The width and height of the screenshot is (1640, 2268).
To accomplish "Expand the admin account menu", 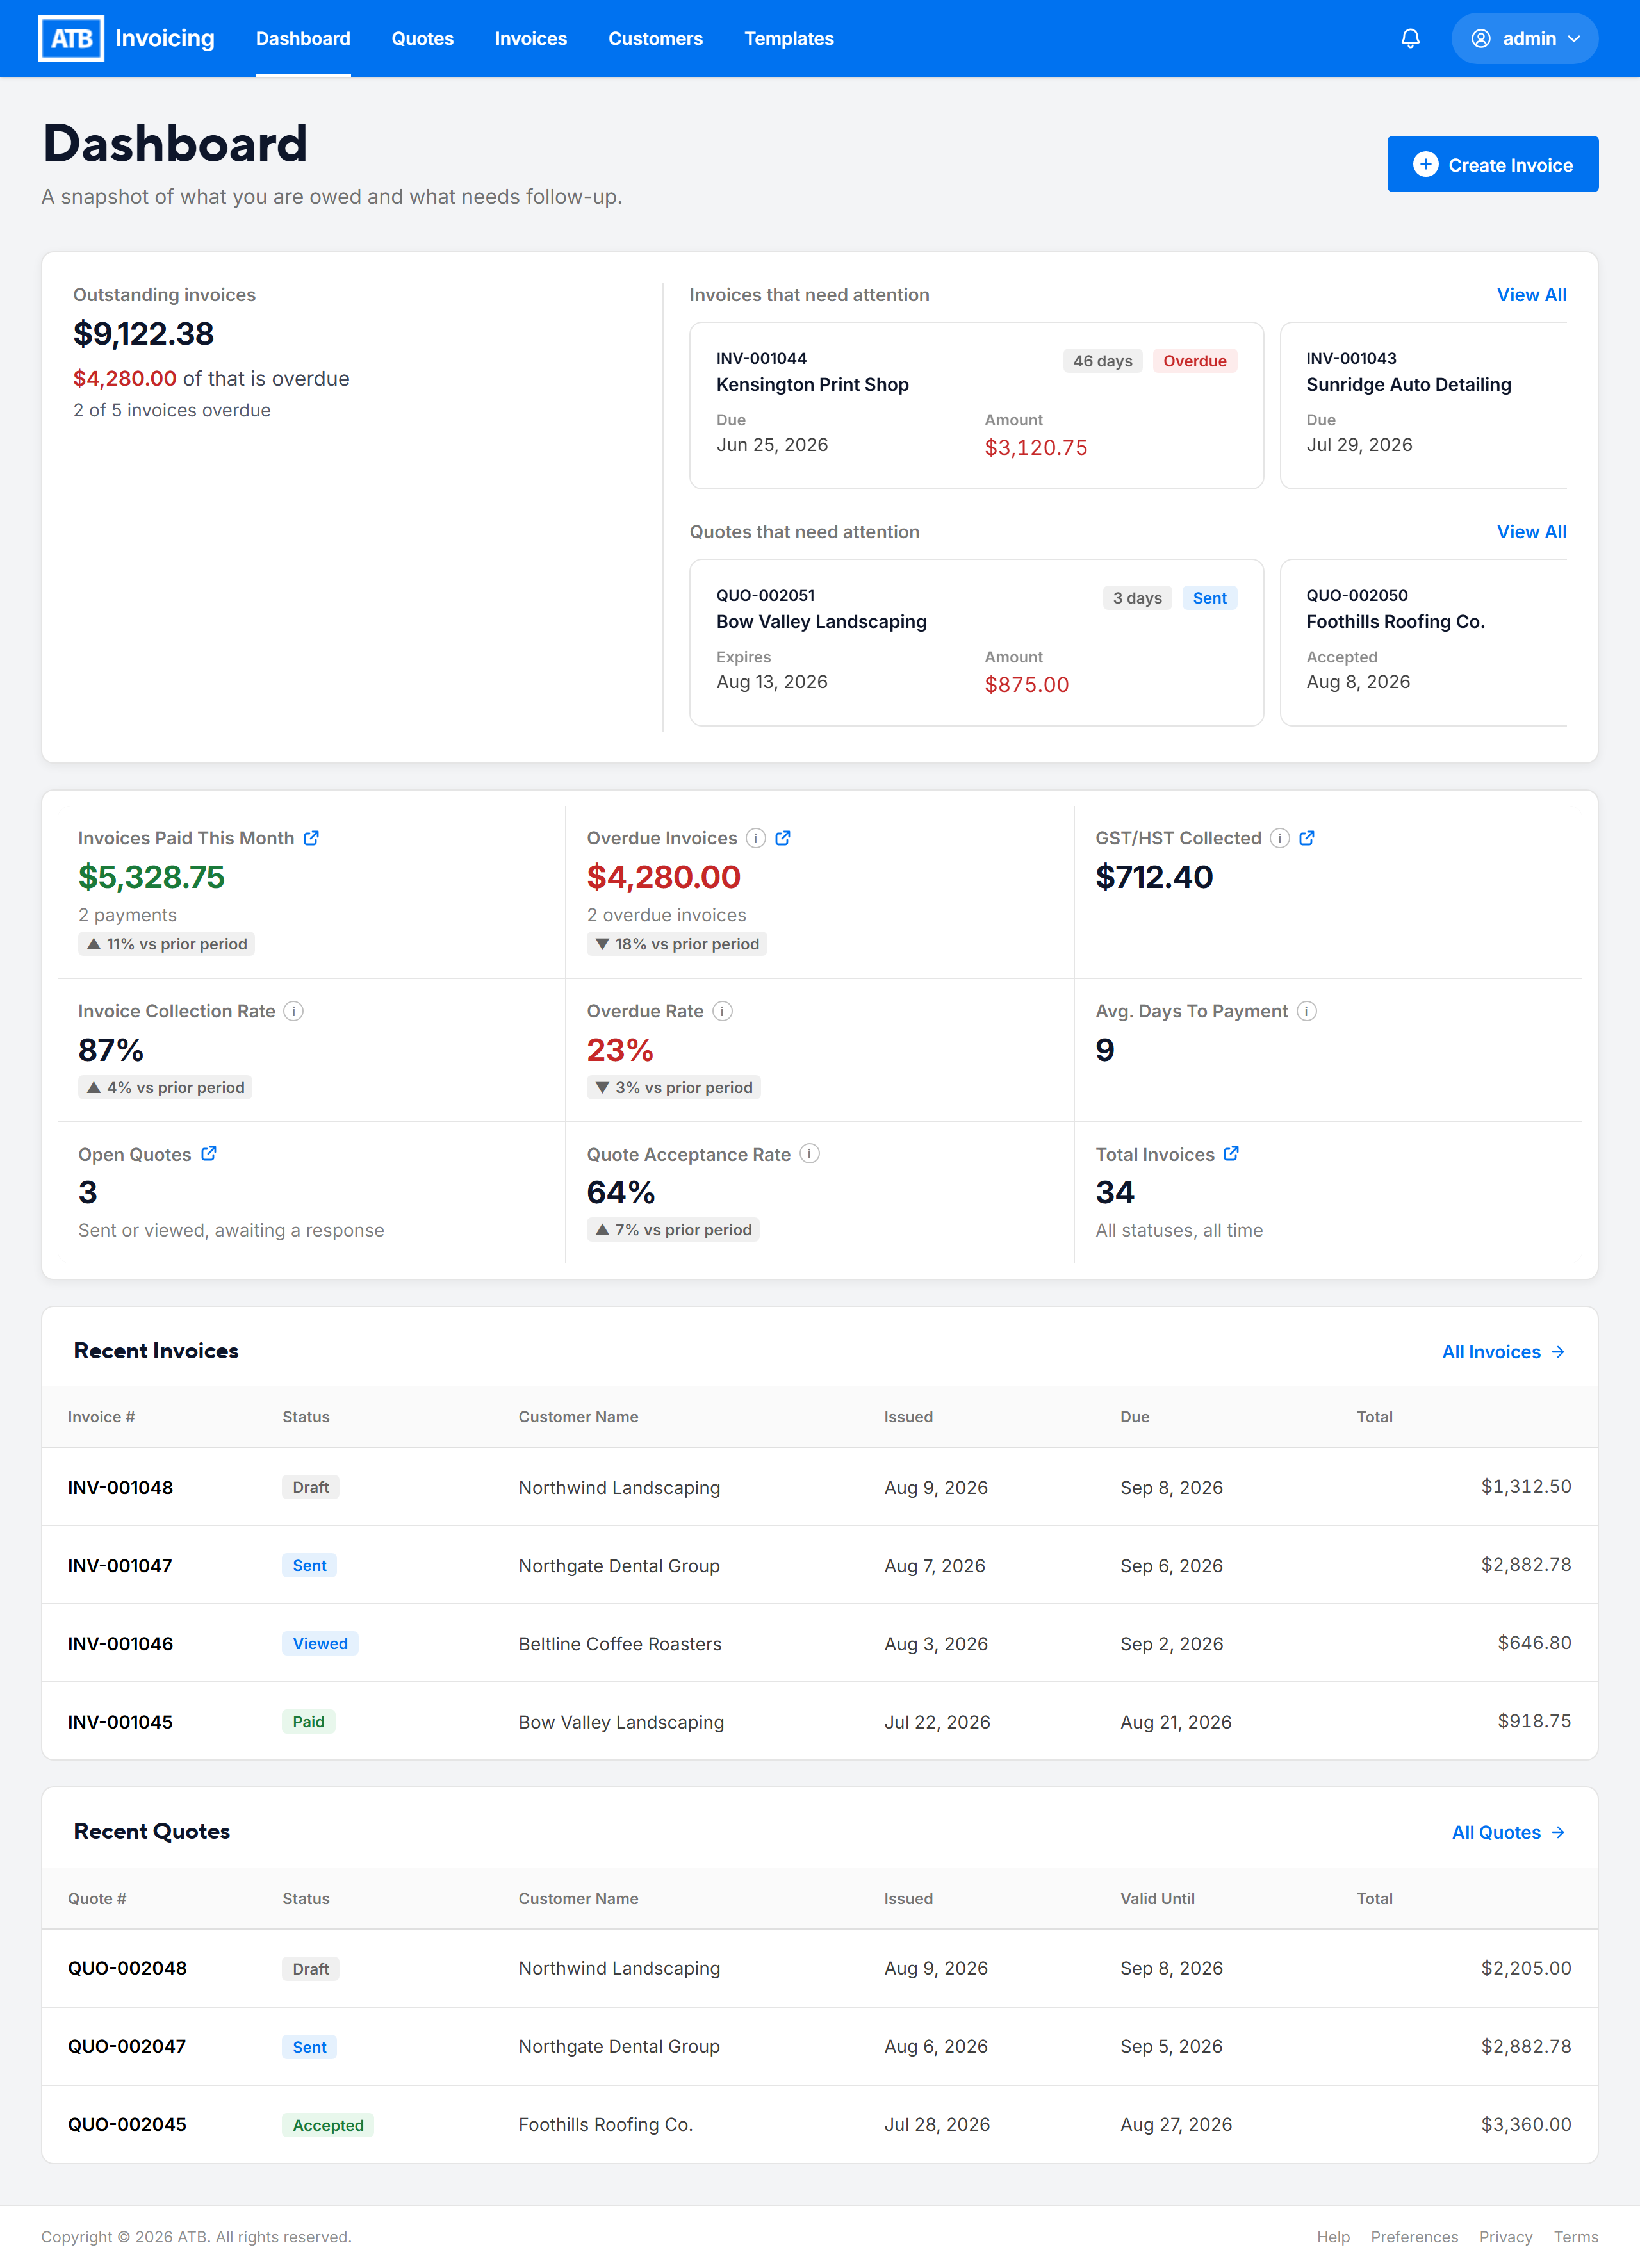I will pos(1524,38).
